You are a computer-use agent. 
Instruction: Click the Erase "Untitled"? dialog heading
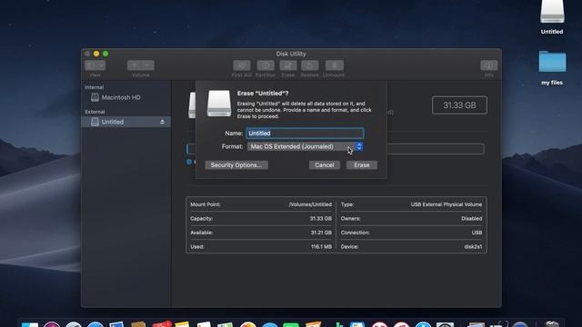[x=263, y=93]
